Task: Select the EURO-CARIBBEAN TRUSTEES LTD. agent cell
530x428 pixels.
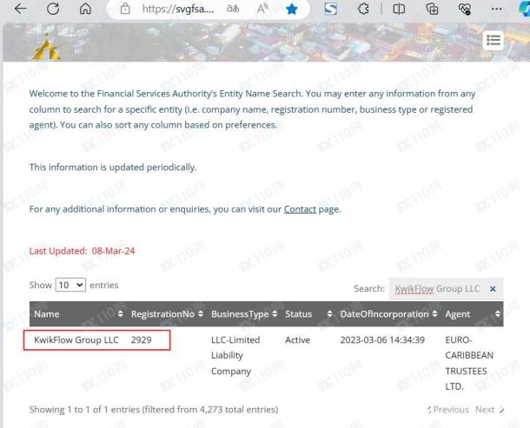Action: click(469, 363)
